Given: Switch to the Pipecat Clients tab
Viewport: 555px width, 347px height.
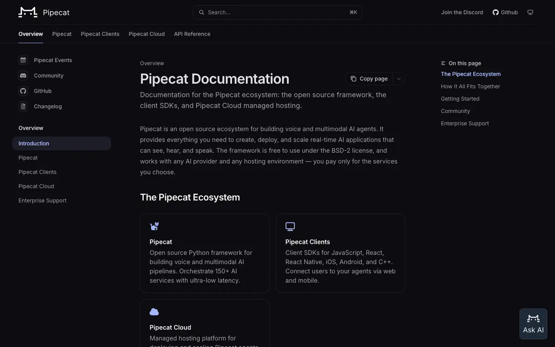Looking at the screenshot, I should pos(100,34).
